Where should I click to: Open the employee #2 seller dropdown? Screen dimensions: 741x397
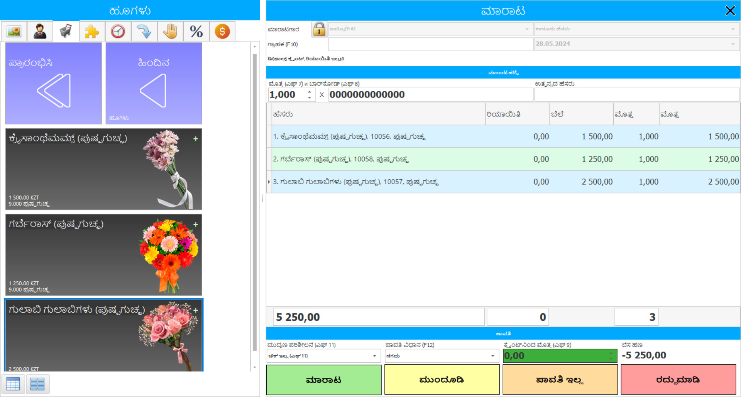[431, 29]
